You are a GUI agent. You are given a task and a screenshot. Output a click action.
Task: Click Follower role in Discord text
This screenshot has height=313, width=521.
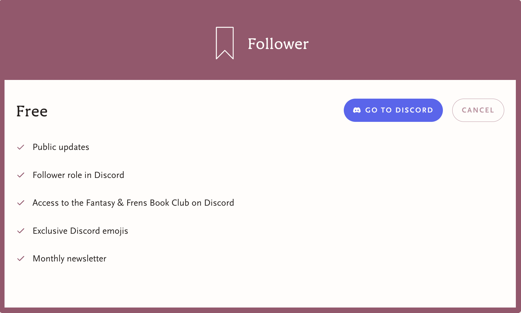coord(78,175)
